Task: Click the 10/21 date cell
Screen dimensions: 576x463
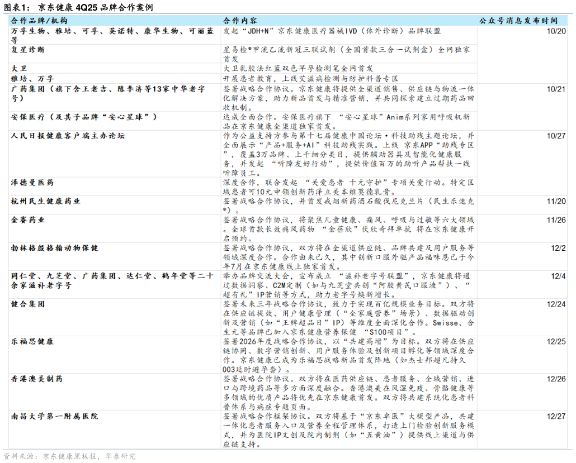Action: click(x=556, y=89)
